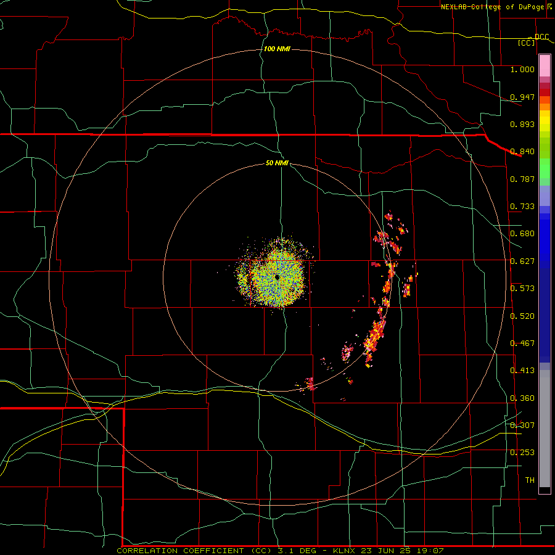Select the 0.467 value on the color scale
Image resolution: width=555 pixels, height=555 pixels.
(x=522, y=343)
